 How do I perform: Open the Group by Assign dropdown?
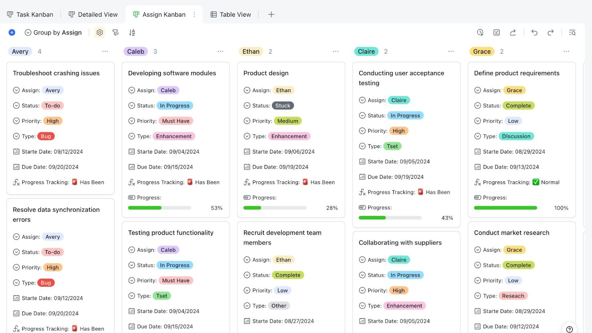[x=53, y=33]
